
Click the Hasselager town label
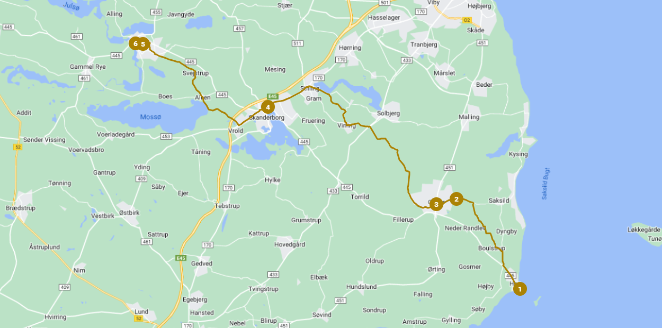[x=384, y=17]
